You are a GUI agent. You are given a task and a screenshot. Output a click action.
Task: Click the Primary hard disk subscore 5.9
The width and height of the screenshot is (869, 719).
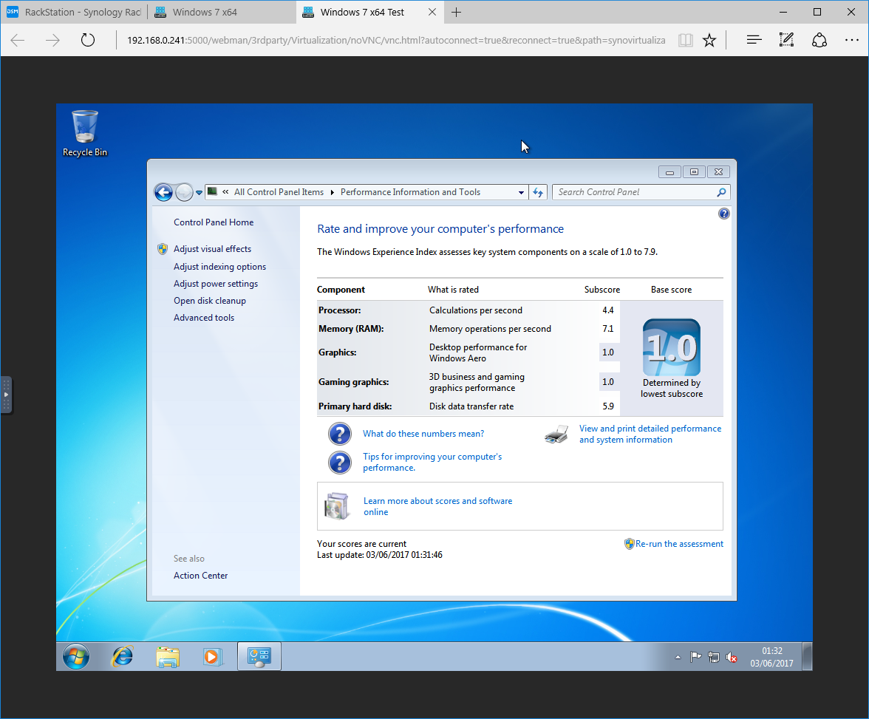[608, 406]
